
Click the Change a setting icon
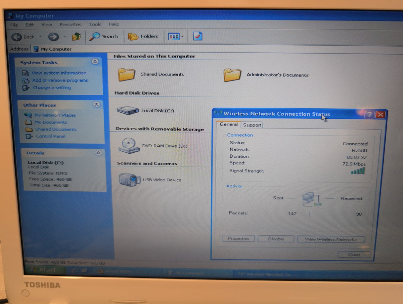pyautogui.click(x=26, y=88)
